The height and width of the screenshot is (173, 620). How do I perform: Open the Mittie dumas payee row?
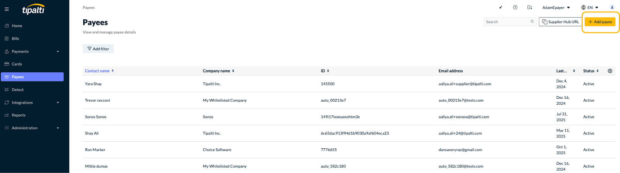click(349, 166)
